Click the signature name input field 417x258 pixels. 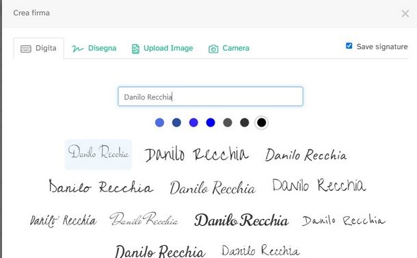[211, 96]
